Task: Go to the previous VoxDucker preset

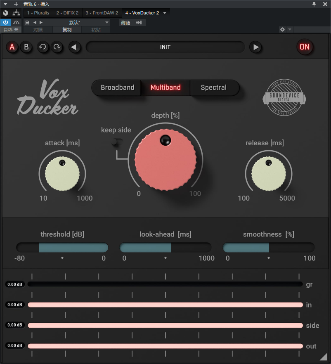Action: click(x=75, y=47)
